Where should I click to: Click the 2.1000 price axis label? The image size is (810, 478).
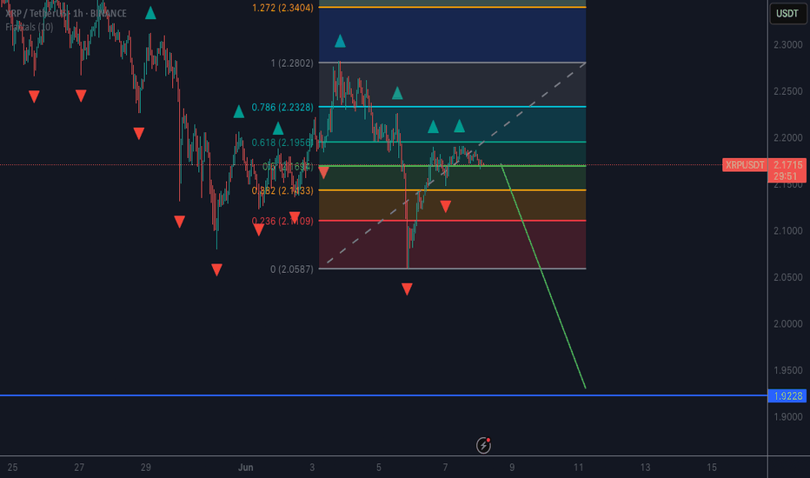[787, 231]
